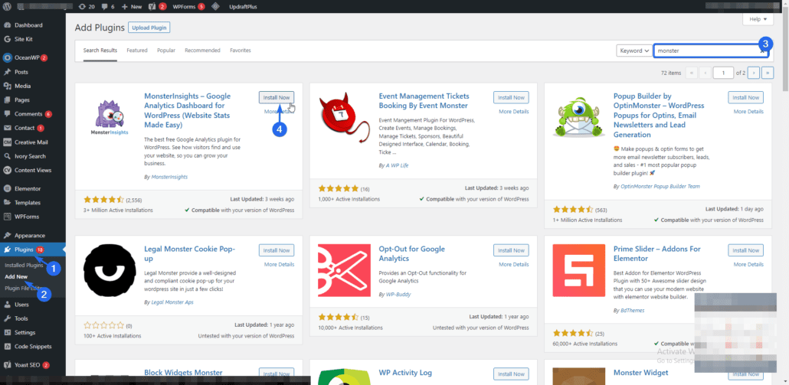Expand the Help dropdown
789x385 pixels.
(758, 19)
